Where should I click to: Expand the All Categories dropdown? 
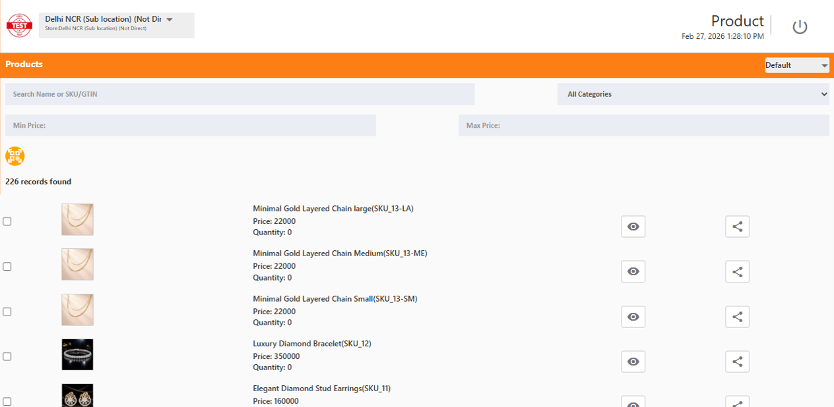coord(693,94)
